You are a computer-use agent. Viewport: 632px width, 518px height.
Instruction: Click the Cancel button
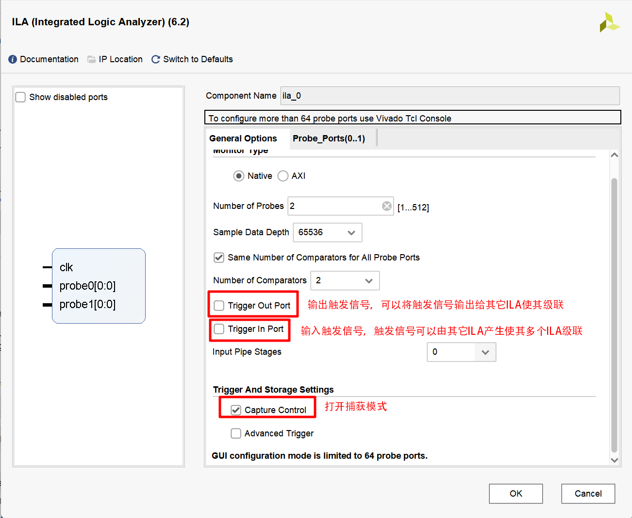(x=588, y=493)
